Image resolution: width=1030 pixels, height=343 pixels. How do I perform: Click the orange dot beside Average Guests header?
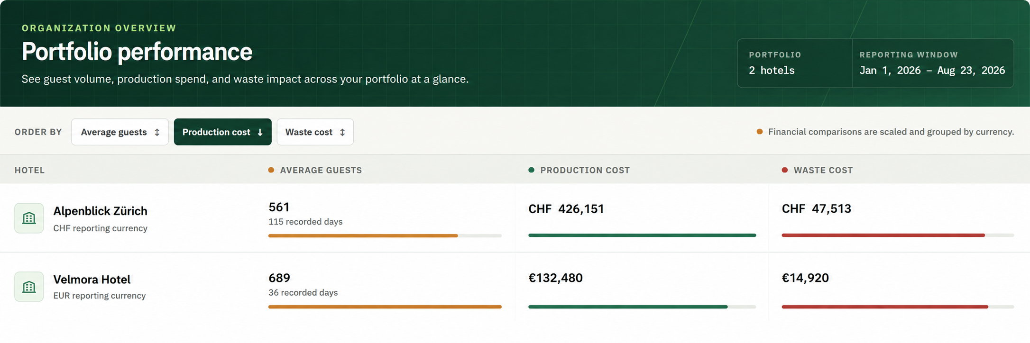[271, 170]
